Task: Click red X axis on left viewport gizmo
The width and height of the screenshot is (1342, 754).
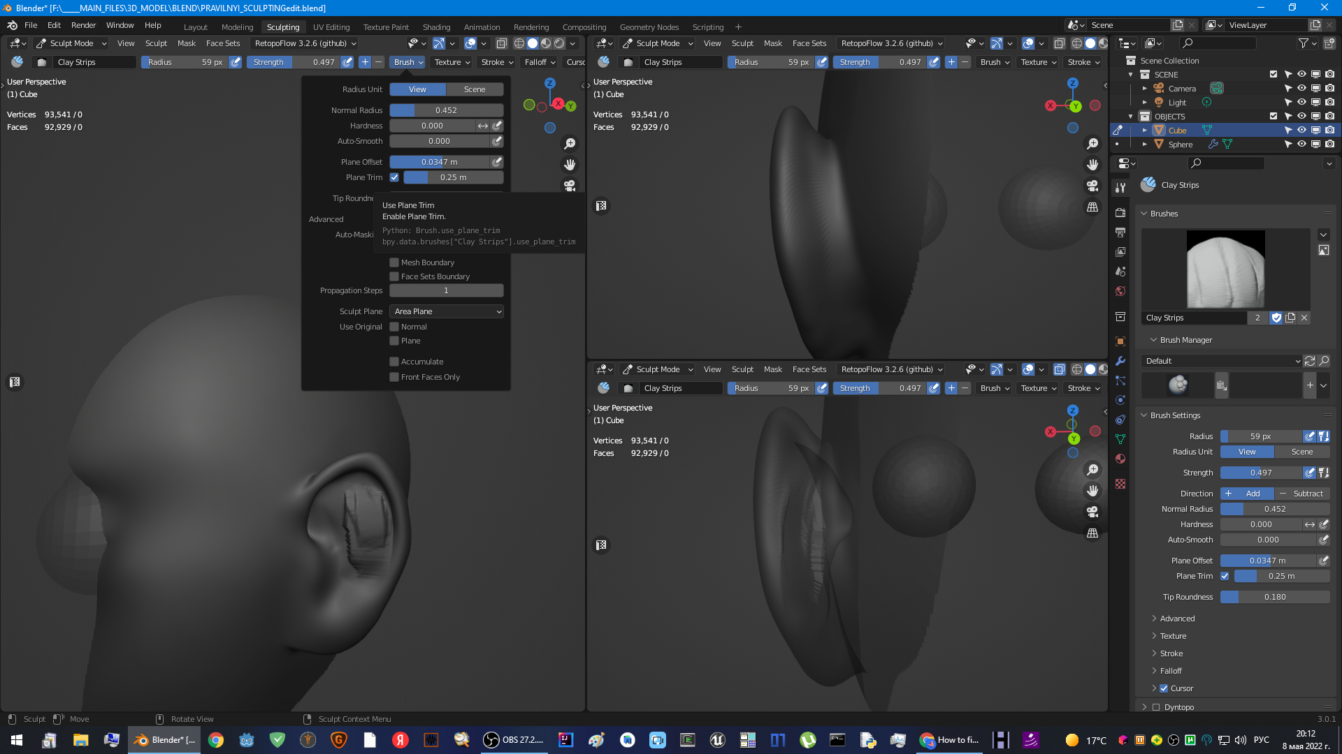Action: point(558,103)
